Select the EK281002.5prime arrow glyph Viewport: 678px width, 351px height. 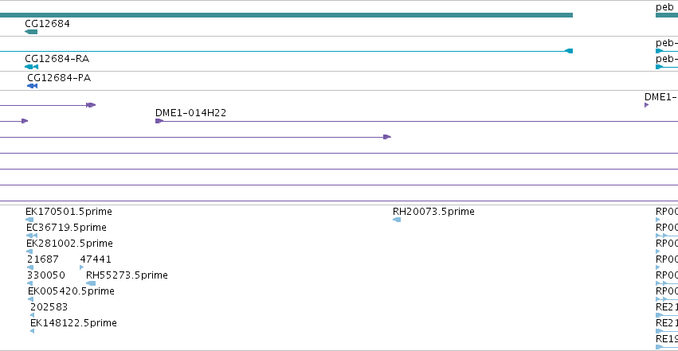(29, 252)
